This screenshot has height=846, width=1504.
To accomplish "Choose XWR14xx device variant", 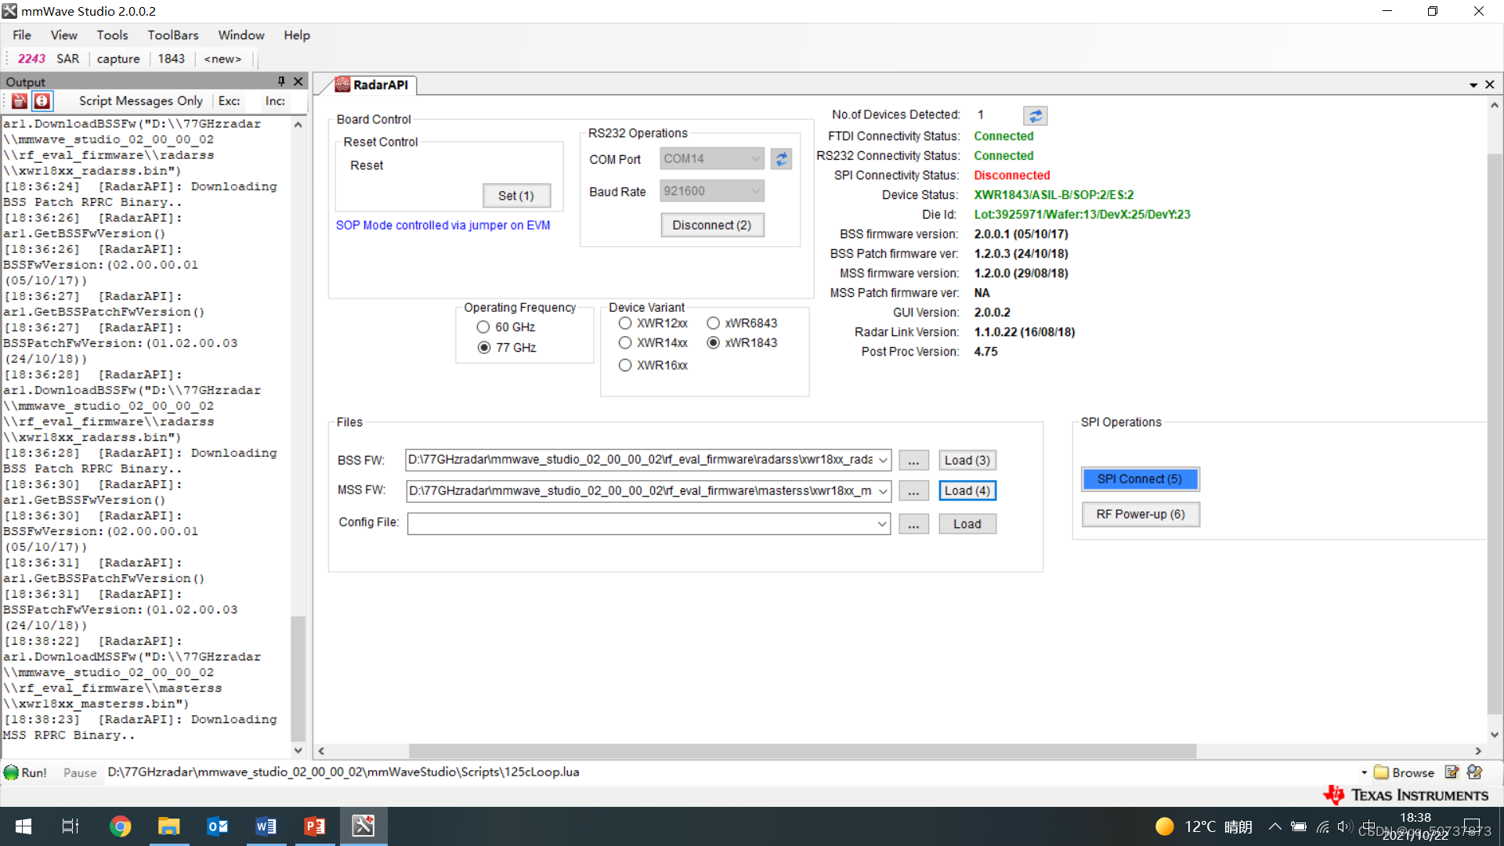I will click(x=653, y=343).
